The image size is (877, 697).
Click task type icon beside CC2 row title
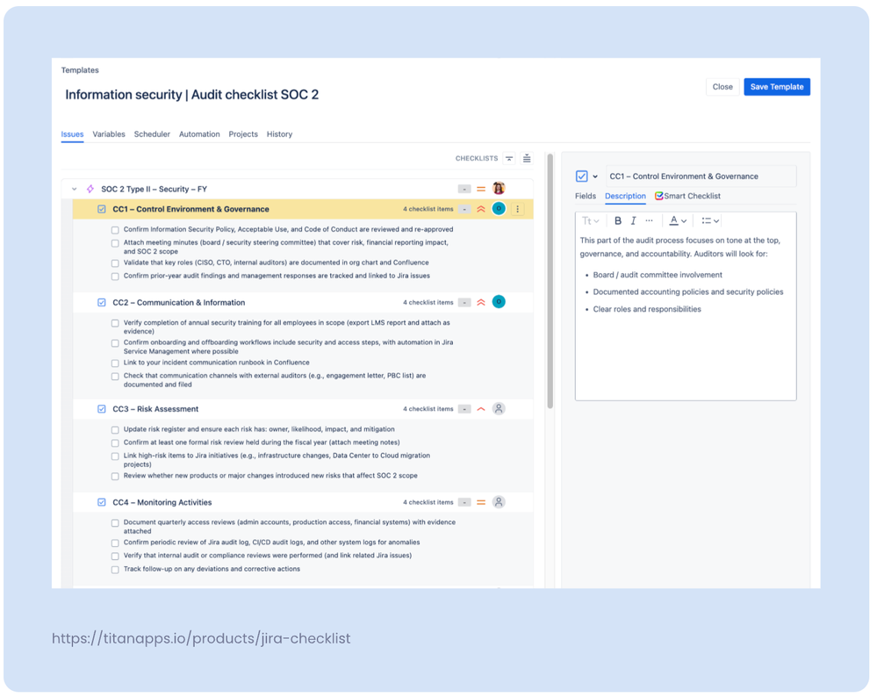tap(101, 303)
